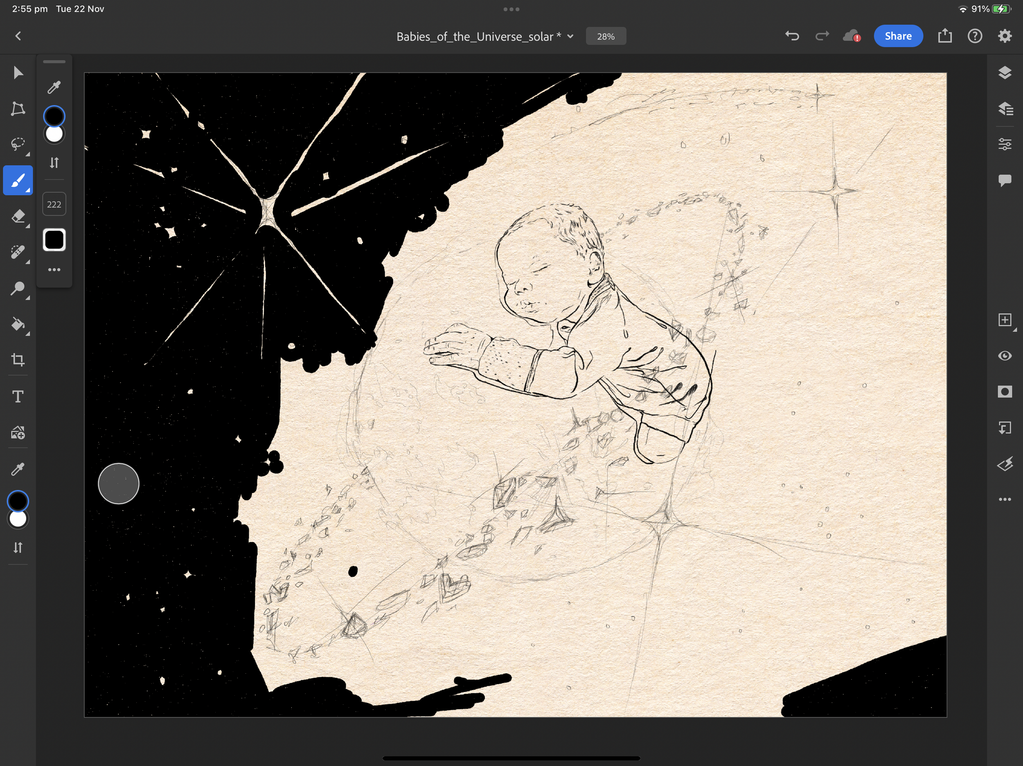The height and width of the screenshot is (766, 1023).
Task: Open right panel more actions menu
Action: click(x=1005, y=499)
